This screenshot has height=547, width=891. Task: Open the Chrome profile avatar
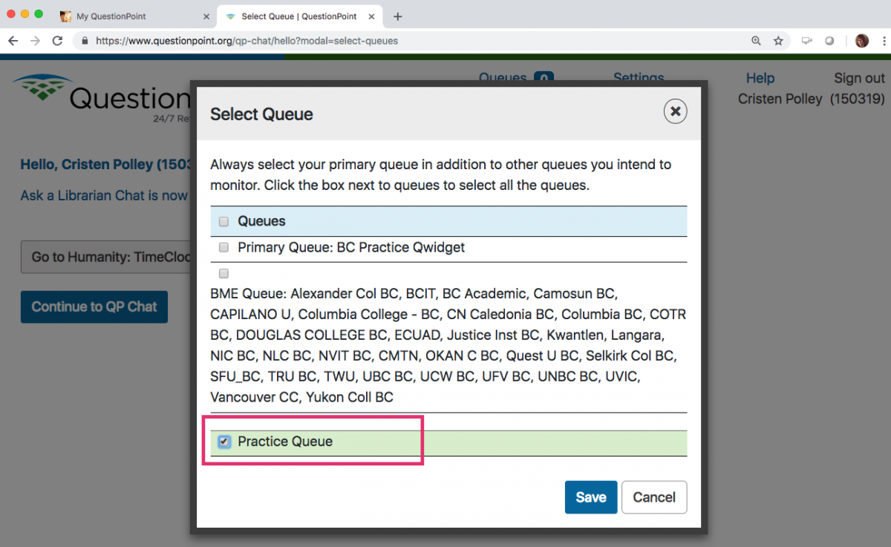[x=862, y=41]
